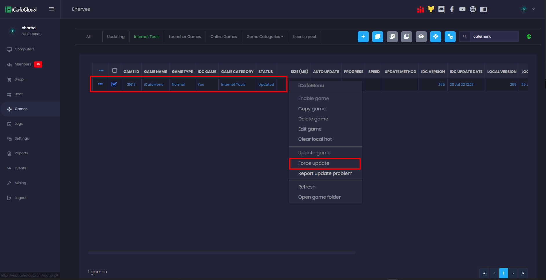The height and width of the screenshot is (280, 546).
Task: Uncheck the iCafeMenu row checkbox
Action: (x=114, y=84)
